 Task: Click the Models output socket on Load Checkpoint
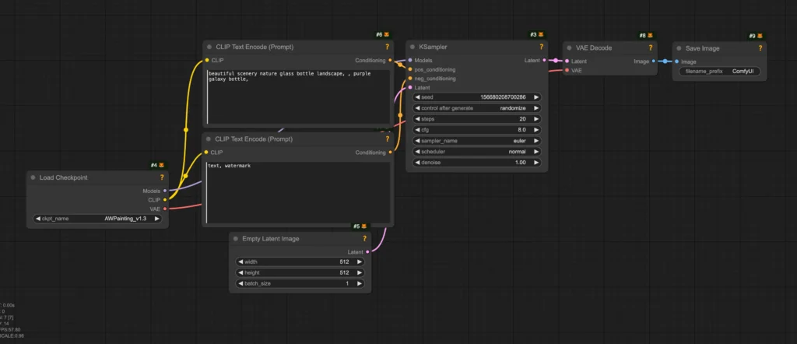[x=165, y=191]
